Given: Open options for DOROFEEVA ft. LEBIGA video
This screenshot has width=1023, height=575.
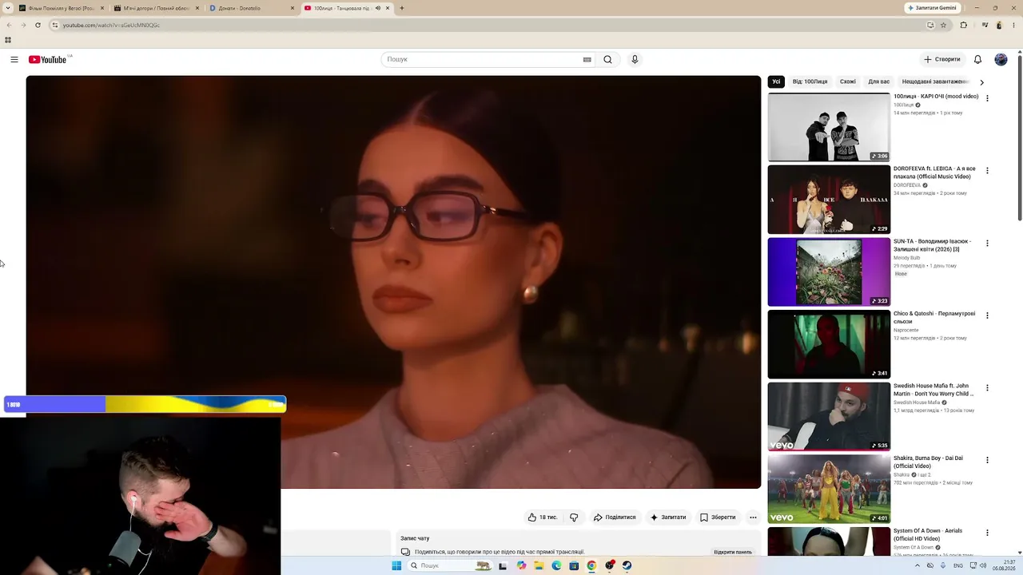Looking at the screenshot, I should pyautogui.click(x=987, y=170).
